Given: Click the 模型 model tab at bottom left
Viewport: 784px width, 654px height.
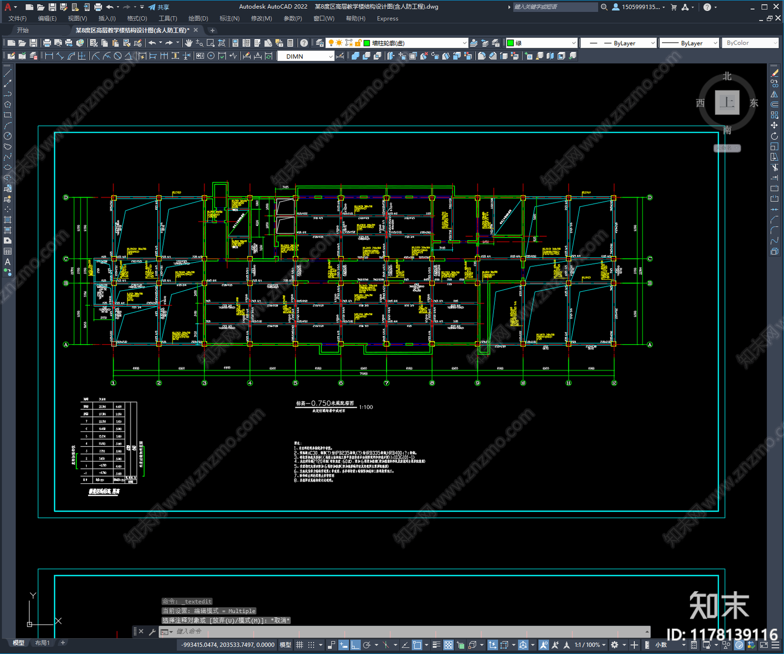Looking at the screenshot, I should [x=18, y=643].
